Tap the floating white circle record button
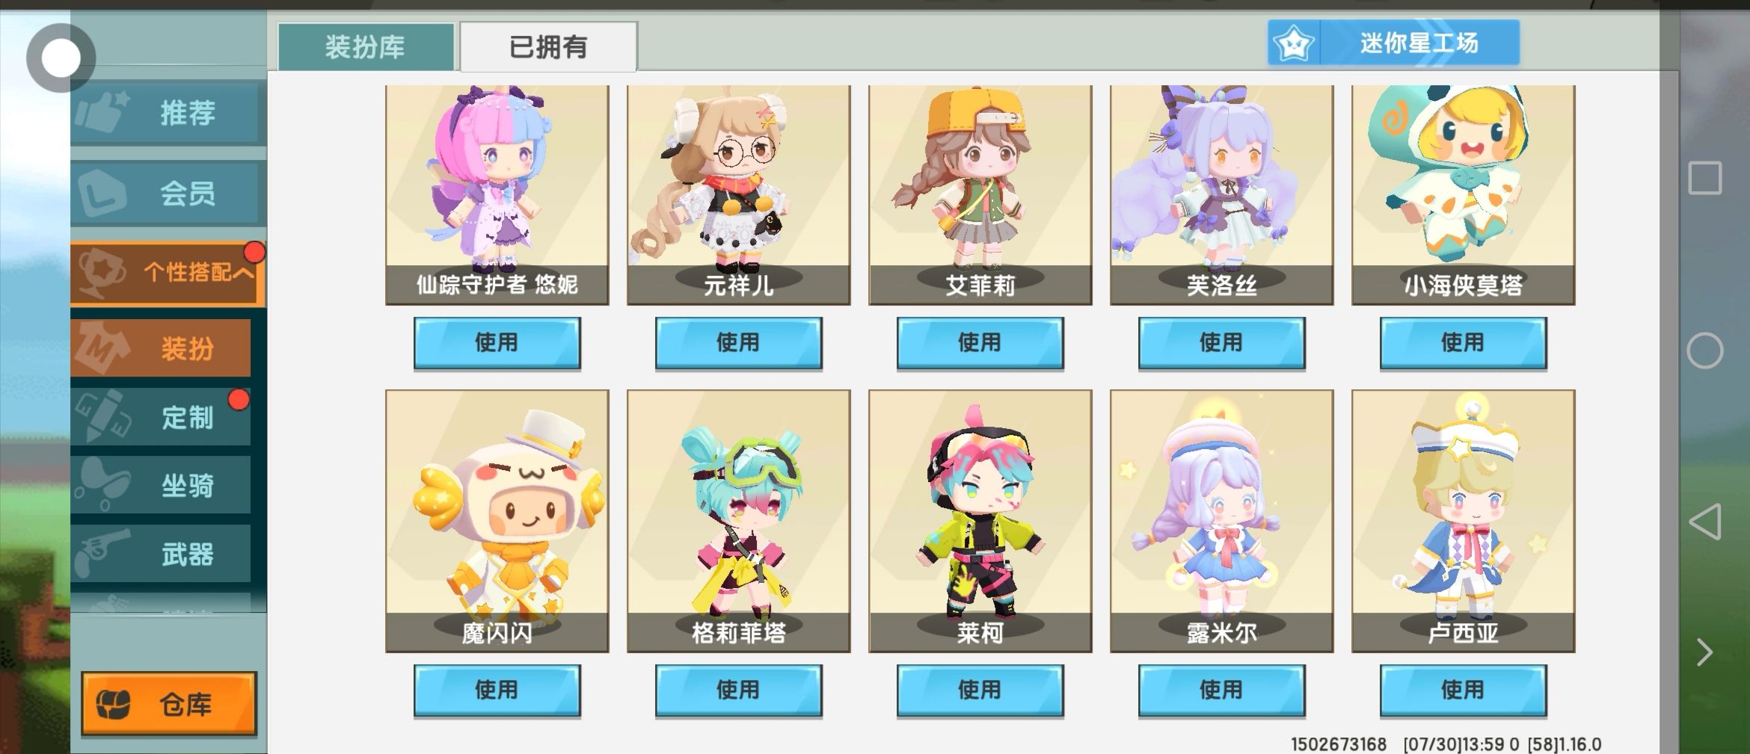 tap(61, 58)
